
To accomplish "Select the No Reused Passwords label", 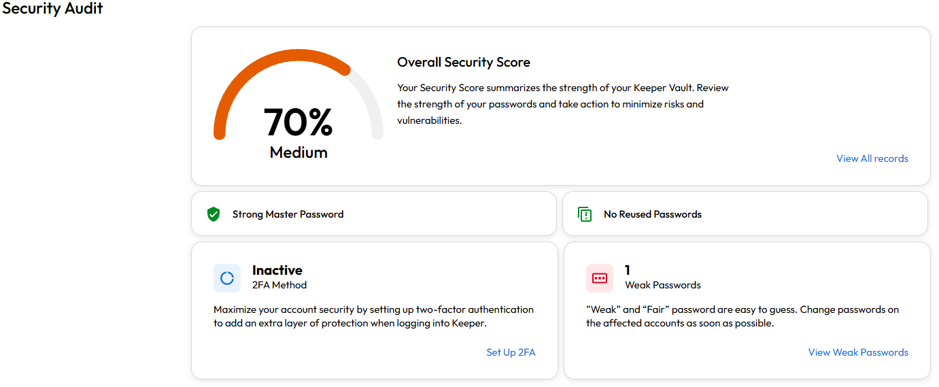I will point(652,214).
